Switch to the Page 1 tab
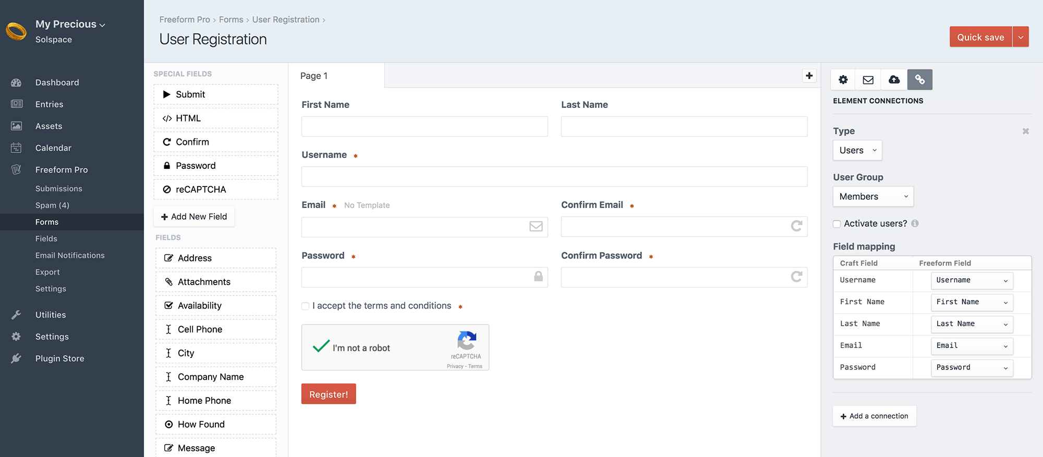Image resolution: width=1043 pixels, height=457 pixels. [x=314, y=76]
